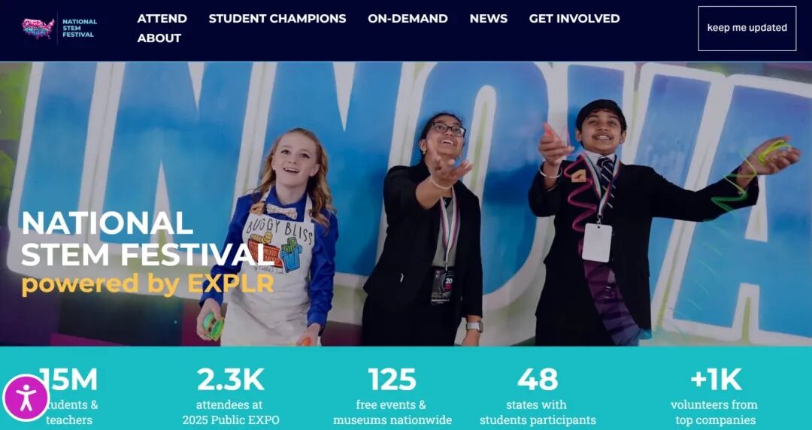Open the STUDENT CHAMPIONS menu
Screen dimensions: 812x430
pos(277,19)
